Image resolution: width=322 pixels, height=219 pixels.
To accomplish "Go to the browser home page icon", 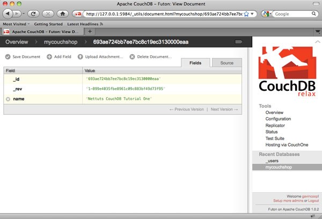I will 63,14.
